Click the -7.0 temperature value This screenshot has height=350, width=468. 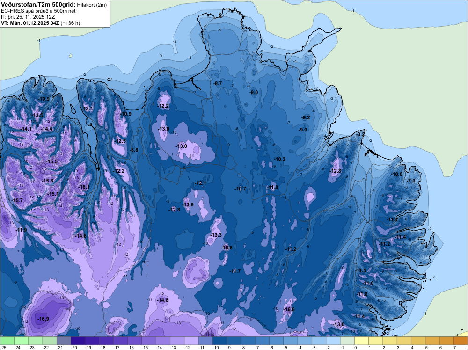(x=411, y=181)
